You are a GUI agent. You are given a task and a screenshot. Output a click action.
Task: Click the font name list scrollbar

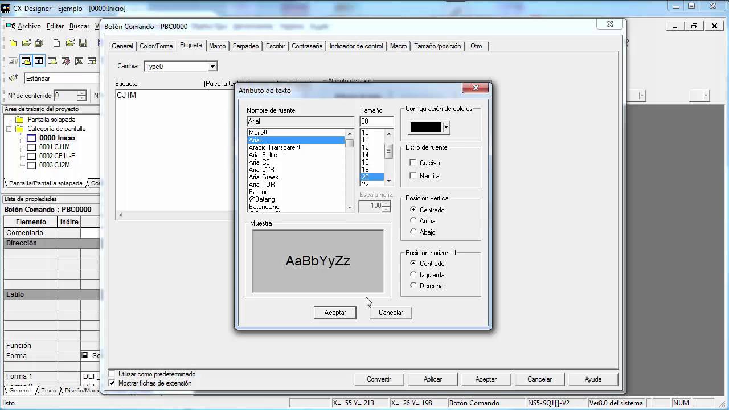(x=350, y=170)
